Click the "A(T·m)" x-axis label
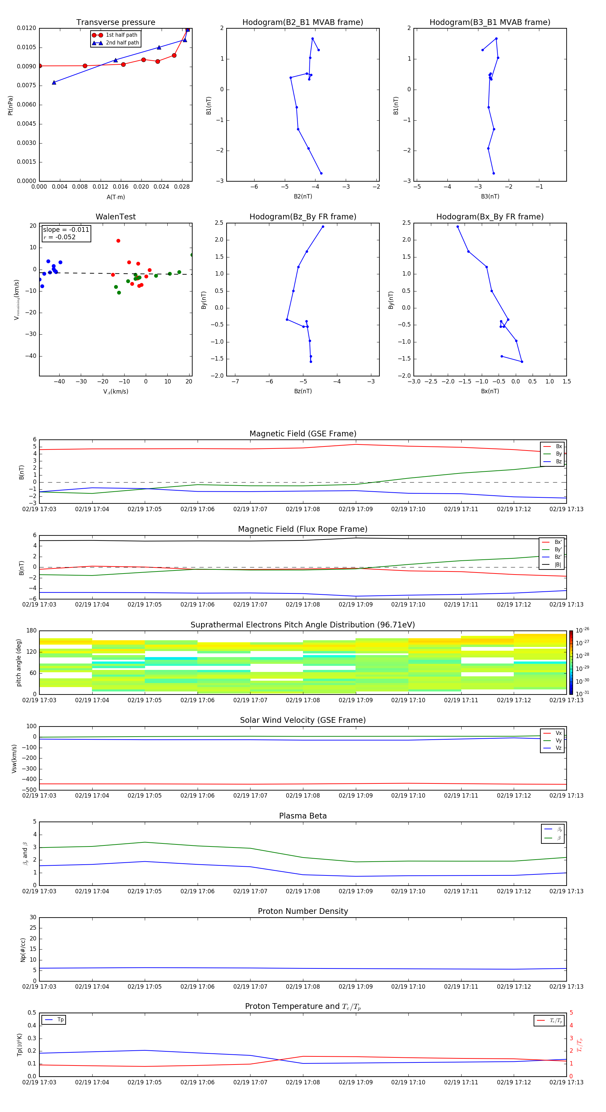Viewport: 606px width, 1112px height. coord(115,197)
